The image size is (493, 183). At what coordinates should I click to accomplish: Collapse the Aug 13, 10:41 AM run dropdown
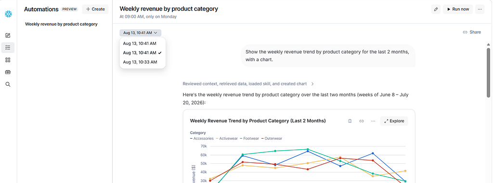140,33
